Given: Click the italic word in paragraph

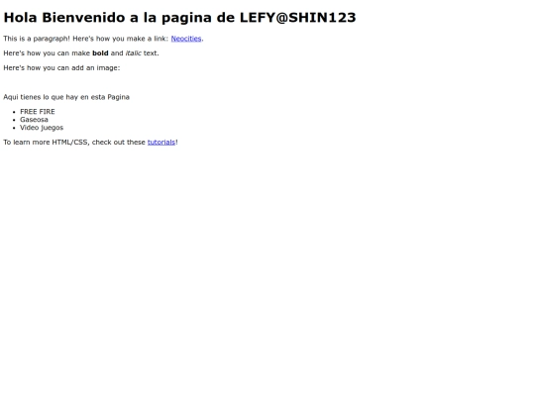Looking at the screenshot, I should pos(134,53).
